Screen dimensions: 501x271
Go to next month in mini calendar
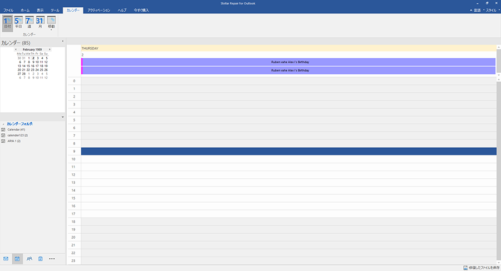[x=50, y=49]
